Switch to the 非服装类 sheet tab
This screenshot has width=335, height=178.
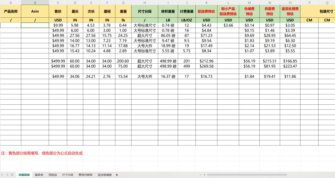pyautogui.click(x=24, y=175)
